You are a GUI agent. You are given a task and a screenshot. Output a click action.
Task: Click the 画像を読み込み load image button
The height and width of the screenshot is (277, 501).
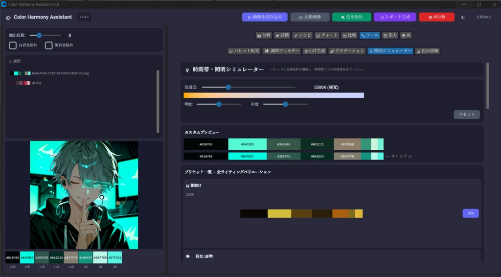[x=265, y=17]
